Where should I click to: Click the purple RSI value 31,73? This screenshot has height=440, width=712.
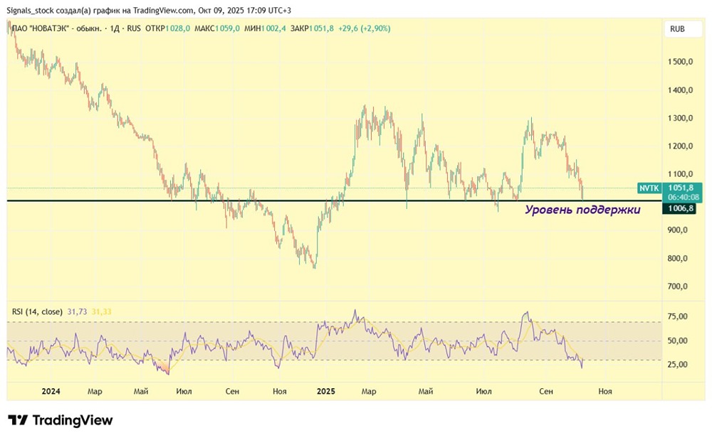pyautogui.click(x=77, y=311)
